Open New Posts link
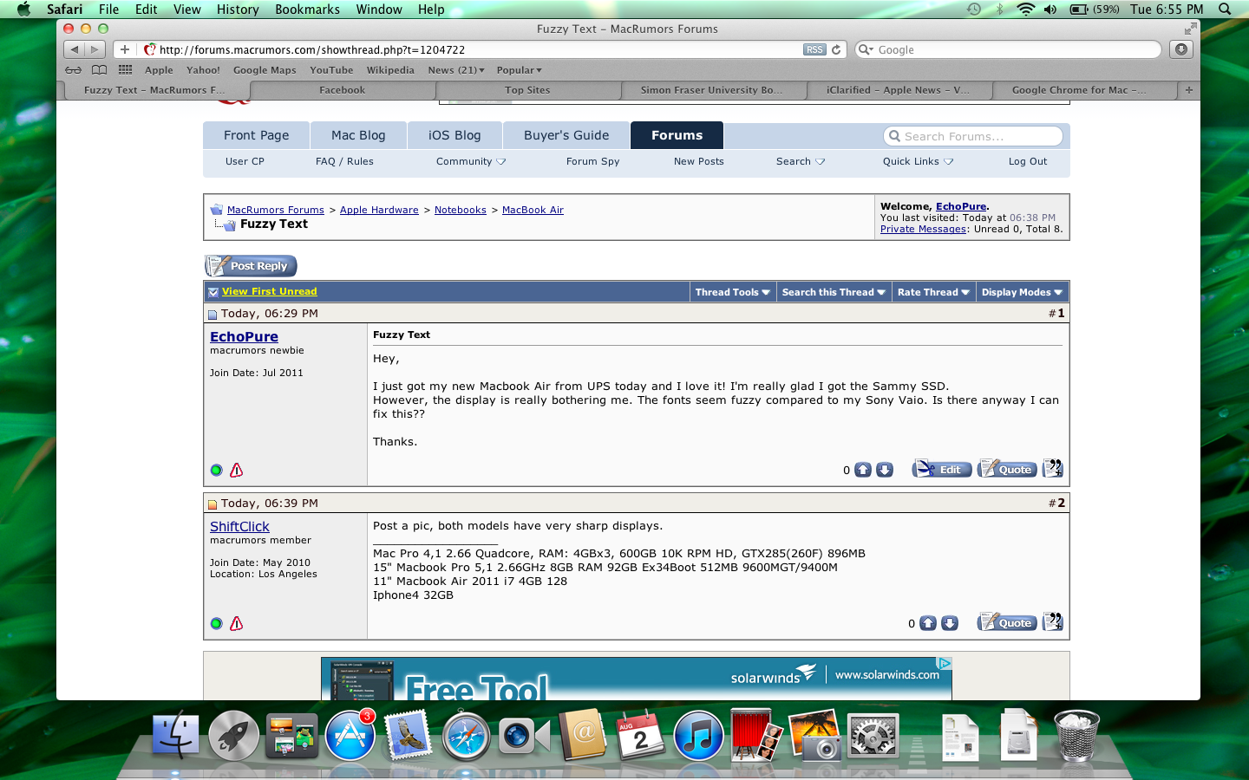The height and width of the screenshot is (780, 1249). [698, 161]
